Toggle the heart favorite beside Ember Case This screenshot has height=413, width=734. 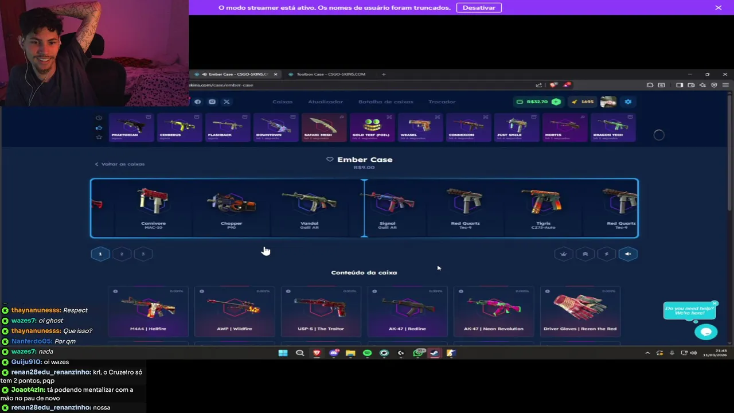(330, 159)
